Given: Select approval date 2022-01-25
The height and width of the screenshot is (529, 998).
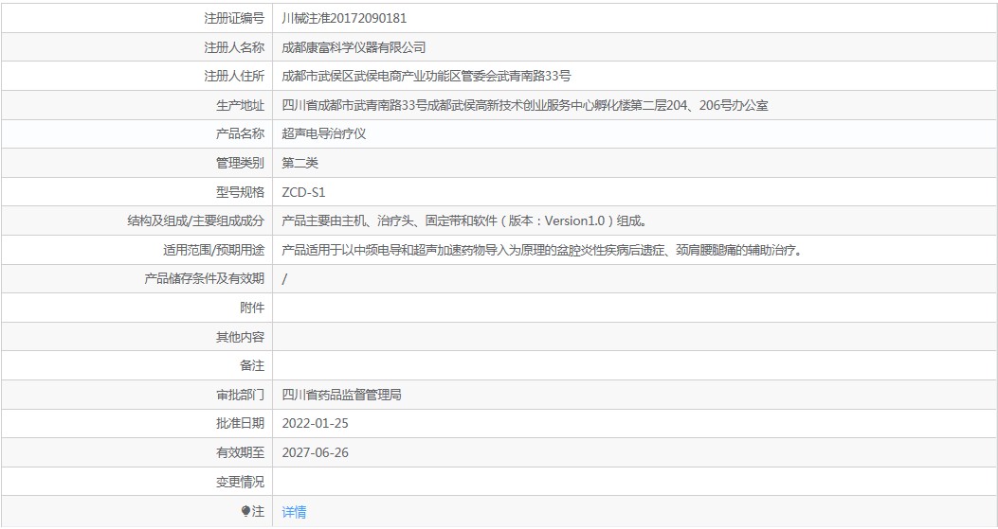Looking at the screenshot, I should 315,424.
